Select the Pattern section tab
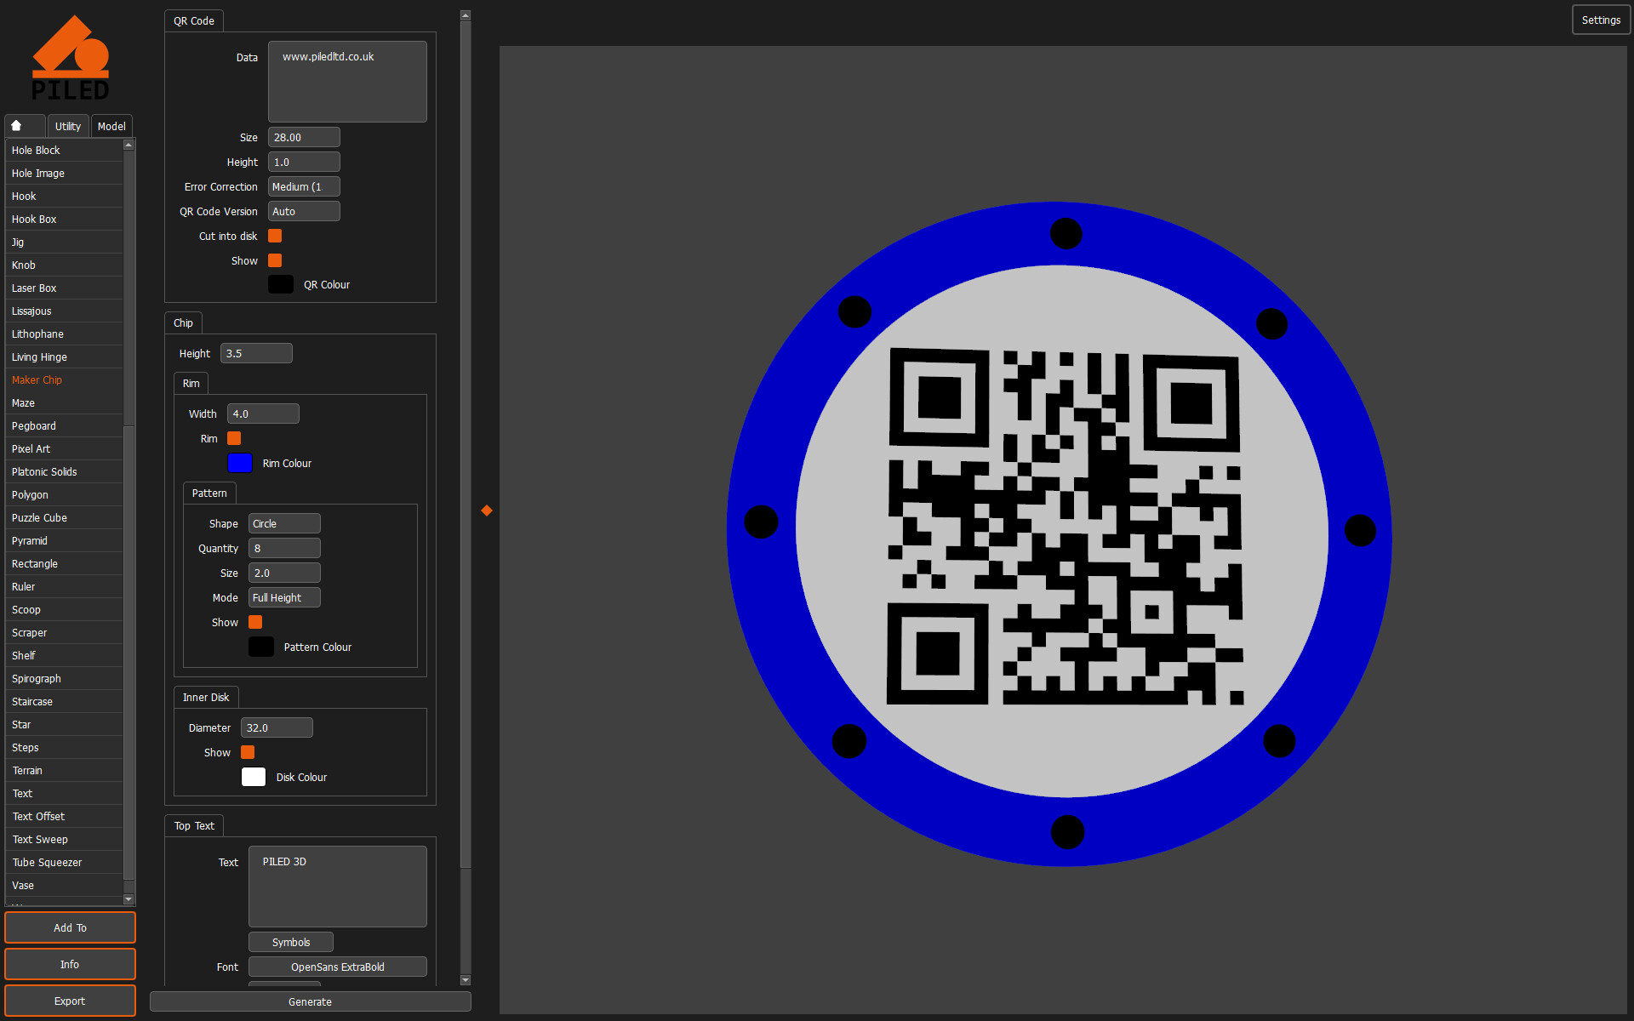This screenshot has width=1634, height=1021. tap(209, 493)
